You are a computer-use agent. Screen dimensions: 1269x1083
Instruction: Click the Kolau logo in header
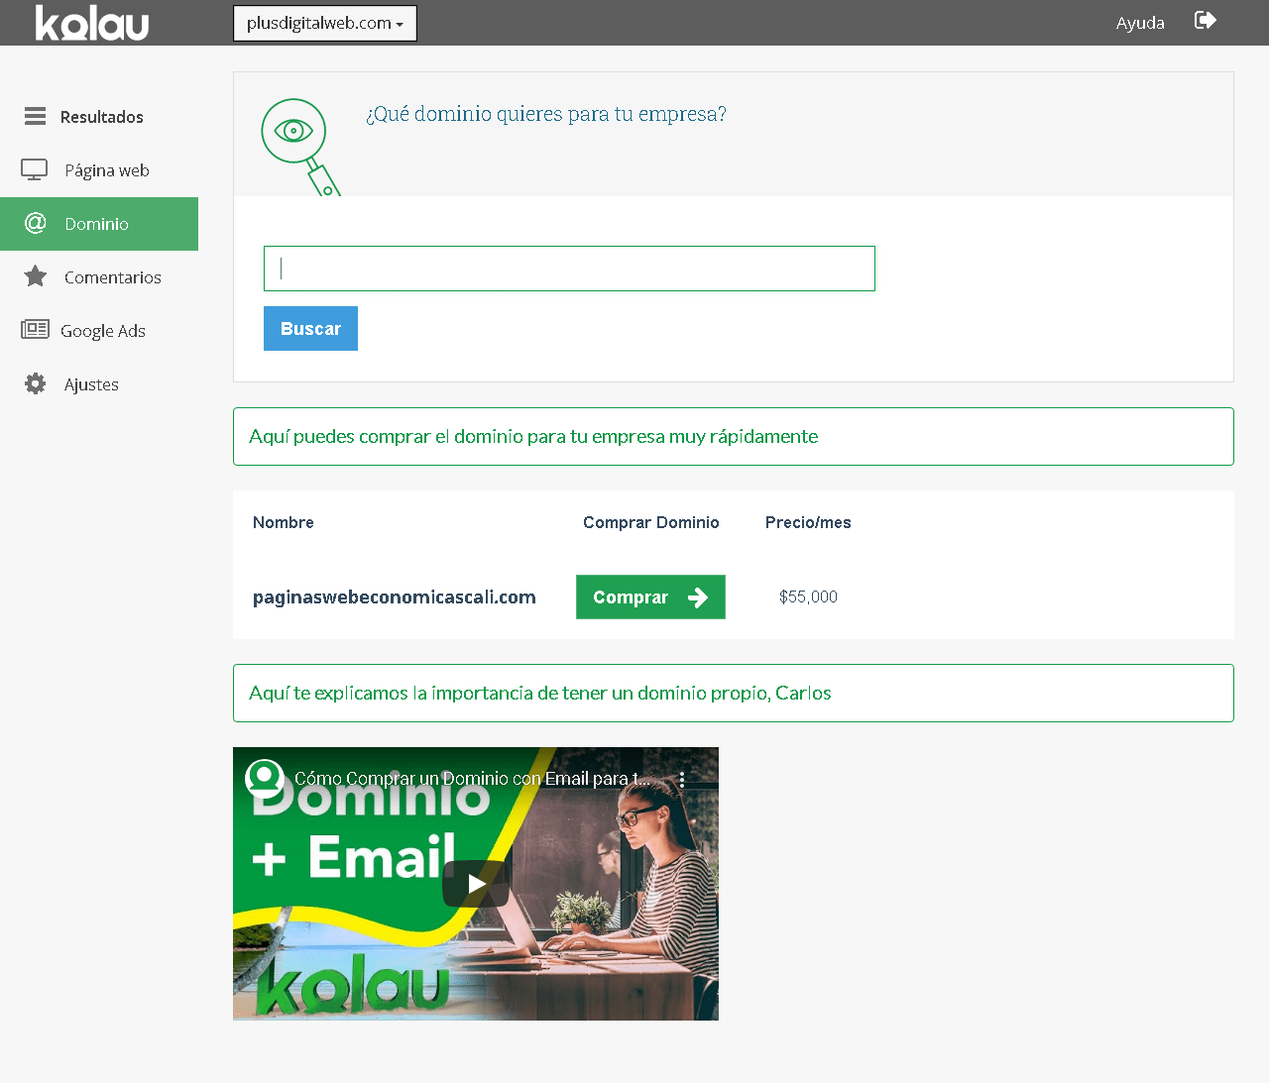(92, 23)
